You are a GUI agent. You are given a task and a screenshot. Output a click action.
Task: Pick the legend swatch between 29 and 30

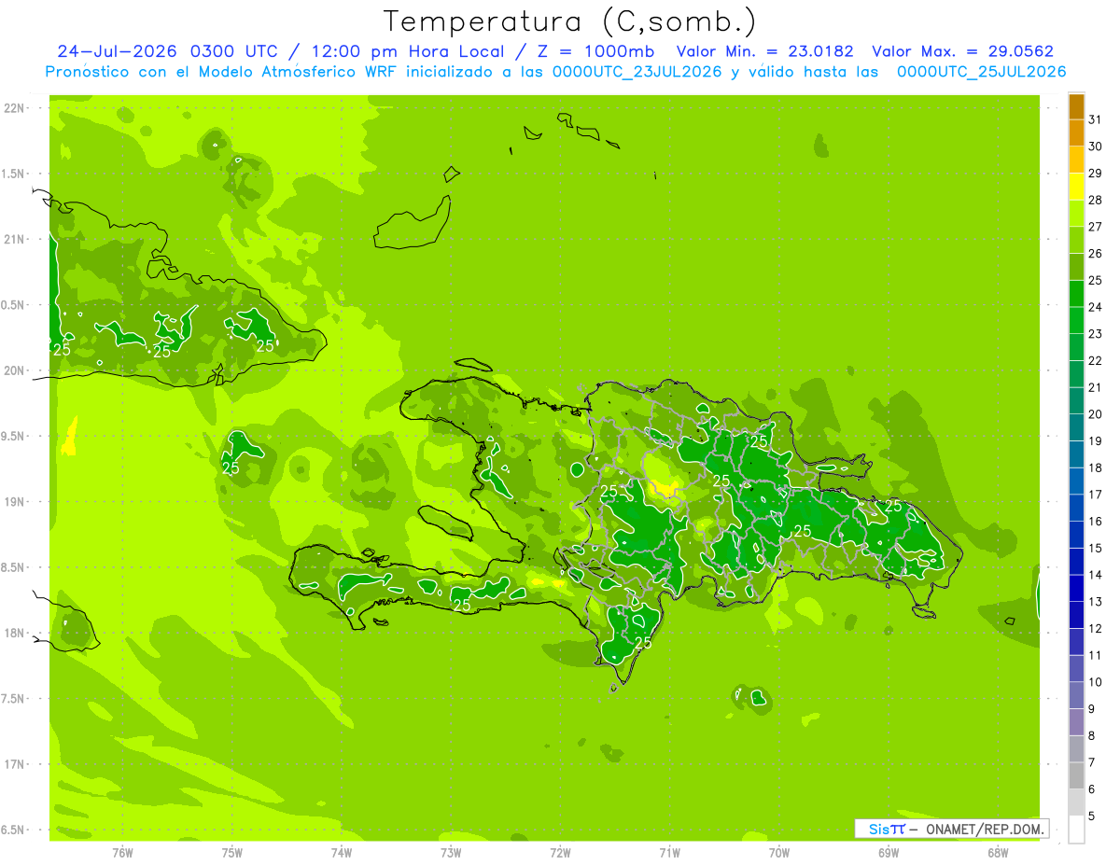click(x=1076, y=160)
